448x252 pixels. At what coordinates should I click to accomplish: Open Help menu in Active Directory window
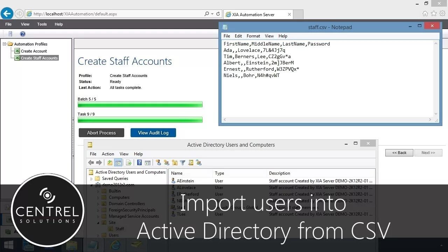tap(138, 154)
